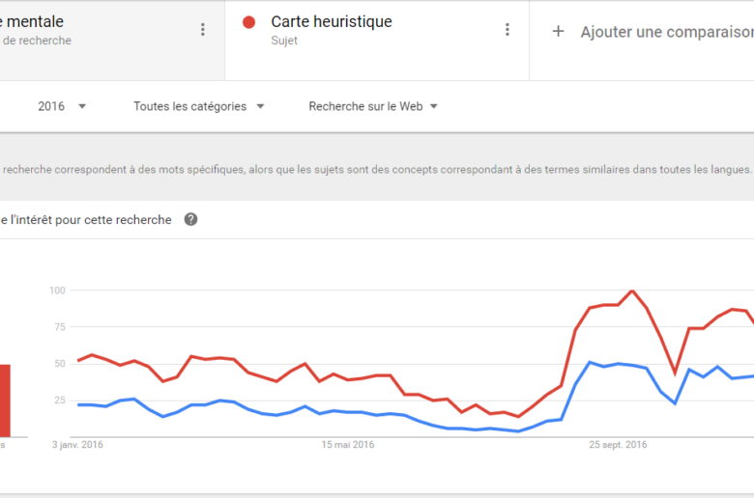Image resolution: width=754 pixels, height=498 pixels.
Task: Click 'Ajouter une comparaison' text
Action: (666, 32)
